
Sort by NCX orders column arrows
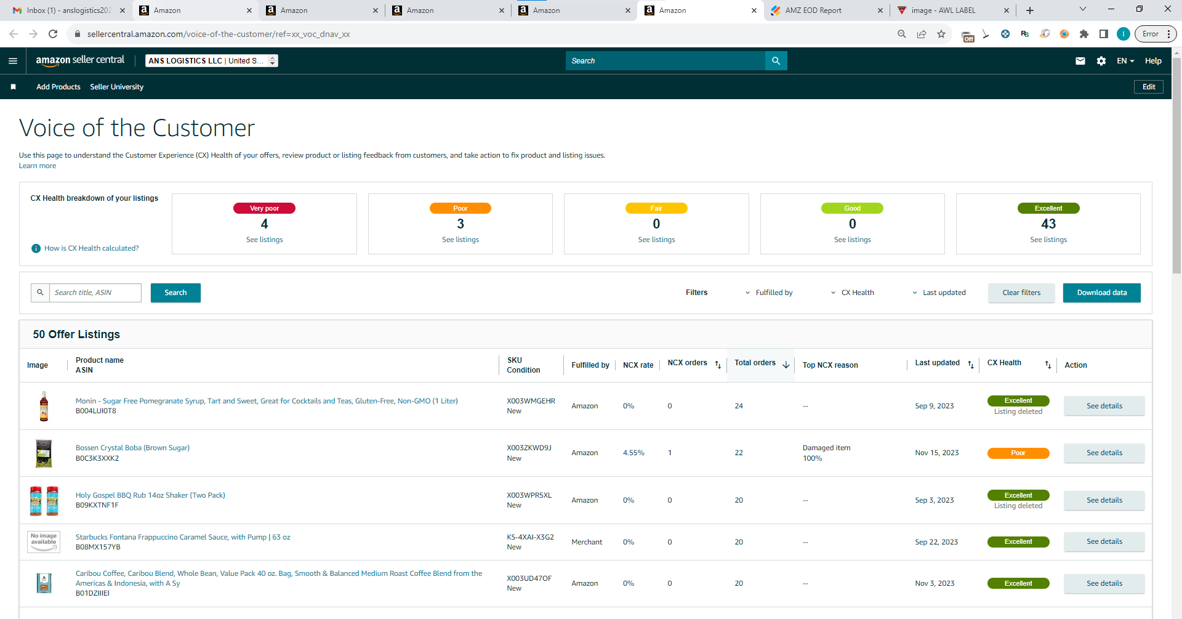click(x=718, y=365)
